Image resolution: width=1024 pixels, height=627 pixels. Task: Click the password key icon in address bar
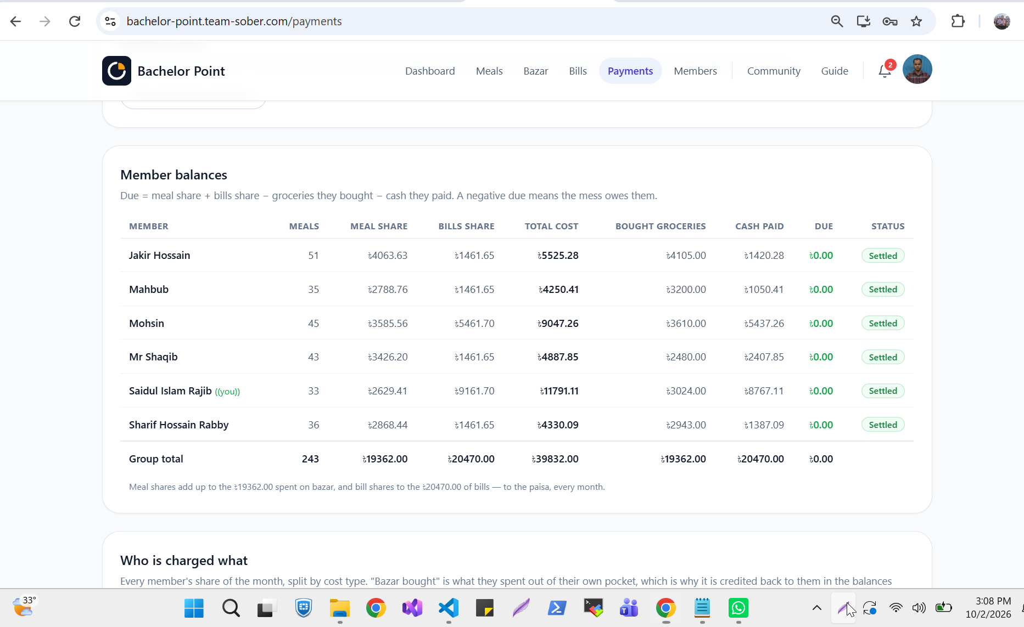[890, 21]
